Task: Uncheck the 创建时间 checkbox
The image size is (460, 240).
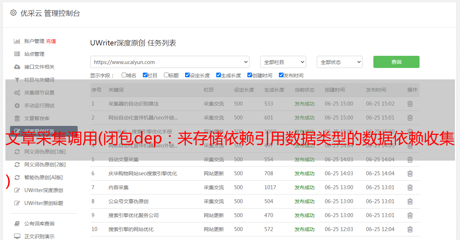Action: coord(250,75)
